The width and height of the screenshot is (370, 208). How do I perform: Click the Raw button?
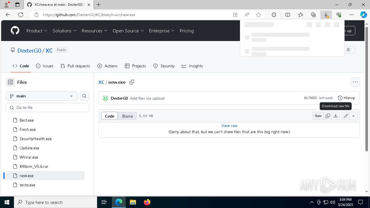[x=318, y=116]
